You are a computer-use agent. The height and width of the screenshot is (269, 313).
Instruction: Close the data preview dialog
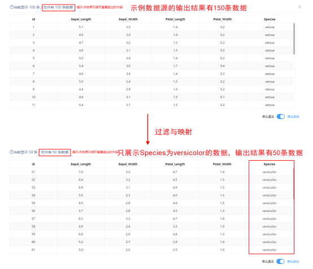click(299, 7)
